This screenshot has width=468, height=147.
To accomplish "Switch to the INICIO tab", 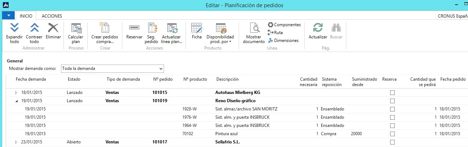I will (26, 16).
